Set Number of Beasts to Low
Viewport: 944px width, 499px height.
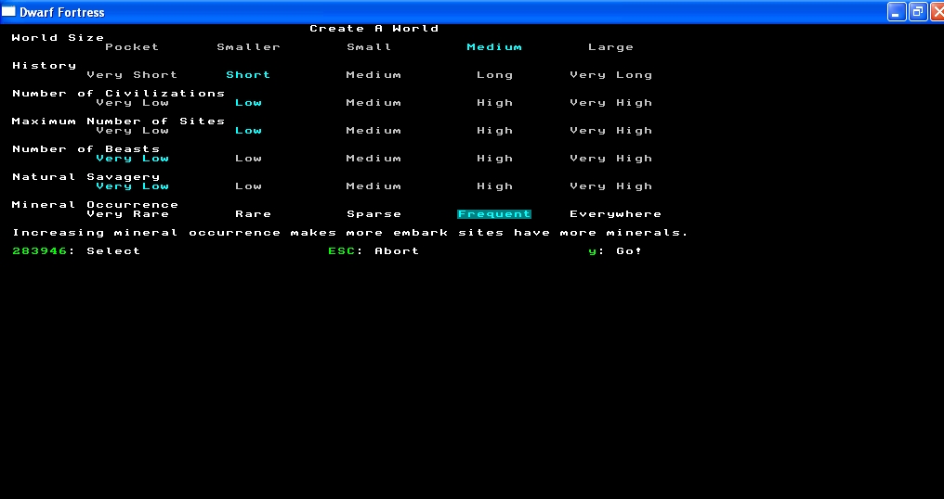248,158
